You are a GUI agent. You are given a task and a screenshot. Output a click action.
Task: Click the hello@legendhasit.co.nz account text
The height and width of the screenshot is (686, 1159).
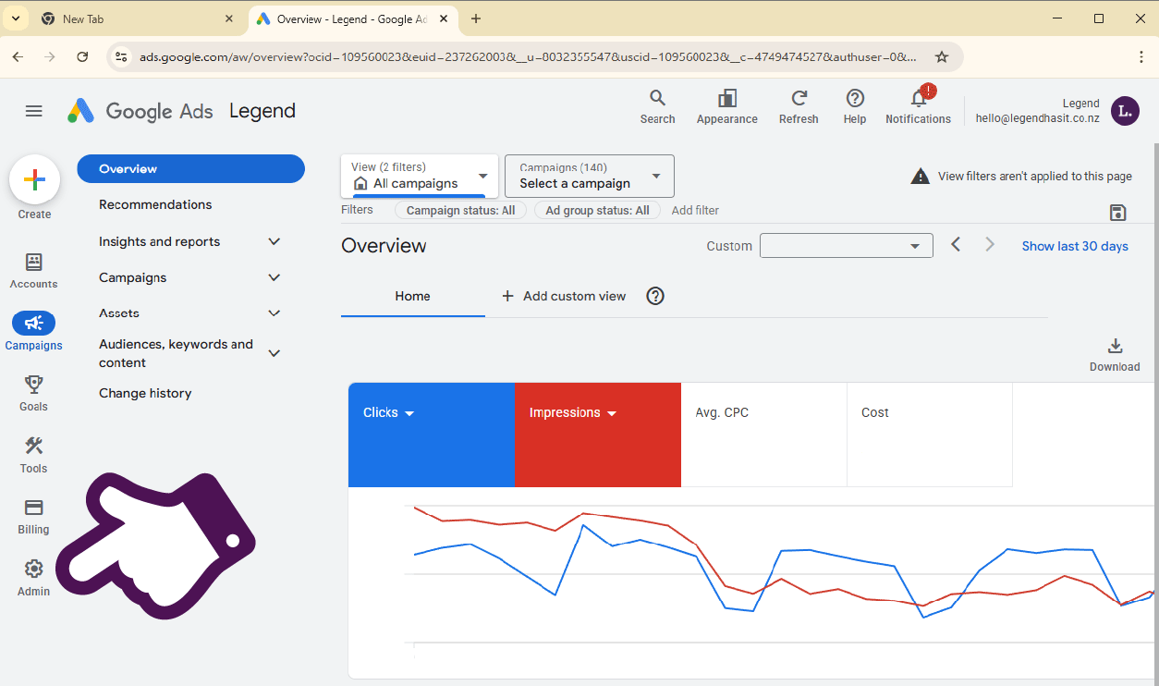[1038, 118]
